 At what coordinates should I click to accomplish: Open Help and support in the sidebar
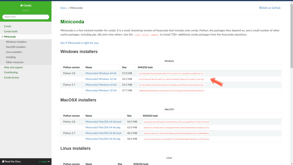click(x=13, y=67)
